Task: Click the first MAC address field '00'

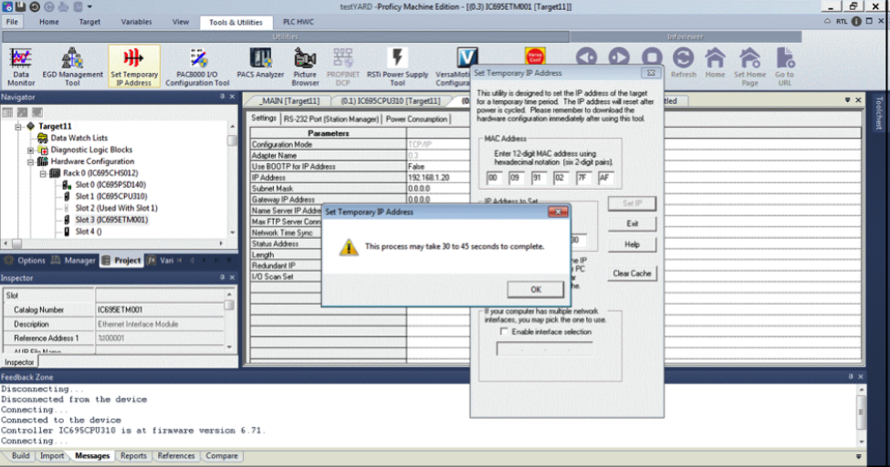Action: coord(495,178)
